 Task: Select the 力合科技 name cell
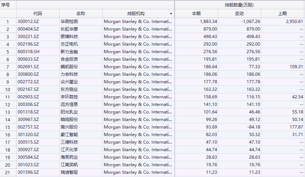69,74
